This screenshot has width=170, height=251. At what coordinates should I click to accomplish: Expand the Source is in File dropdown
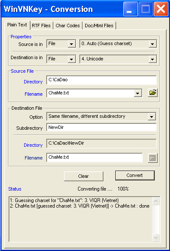pyautogui.click(x=72, y=44)
